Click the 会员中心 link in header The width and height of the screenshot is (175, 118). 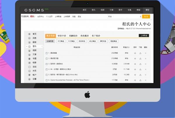[40, 17]
